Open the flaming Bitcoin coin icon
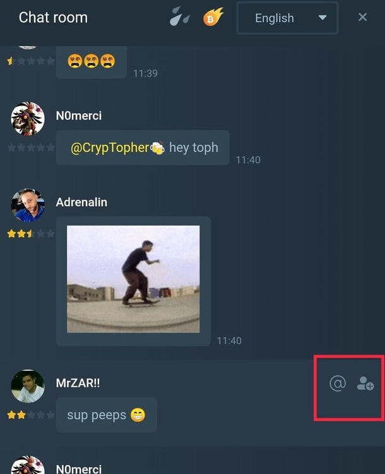This screenshot has width=385, height=474. [213, 17]
